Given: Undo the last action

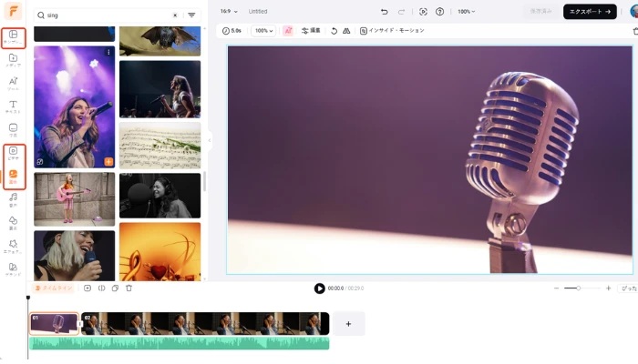Looking at the screenshot, I should (x=384, y=11).
